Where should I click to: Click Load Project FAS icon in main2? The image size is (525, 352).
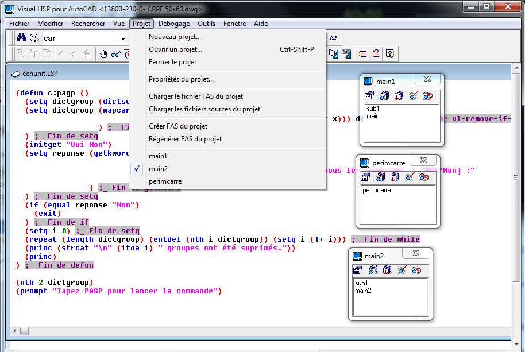click(373, 270)
